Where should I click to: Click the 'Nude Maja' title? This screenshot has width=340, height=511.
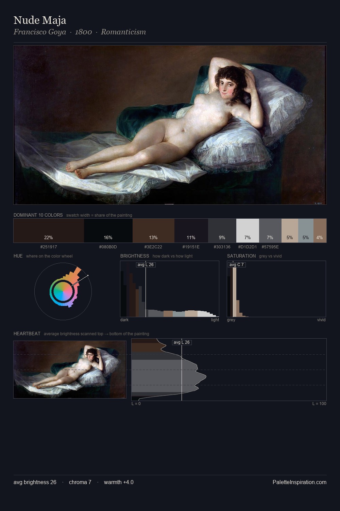coord(40,20)
